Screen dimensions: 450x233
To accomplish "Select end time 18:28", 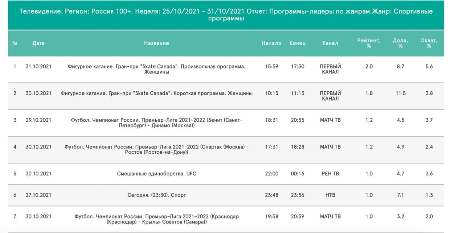I will 297,147.
